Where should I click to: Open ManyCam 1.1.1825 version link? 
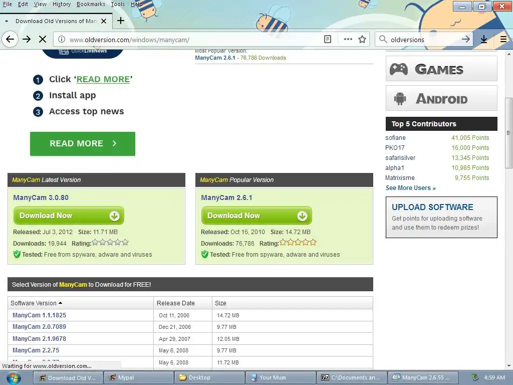[x=39, y=315]
